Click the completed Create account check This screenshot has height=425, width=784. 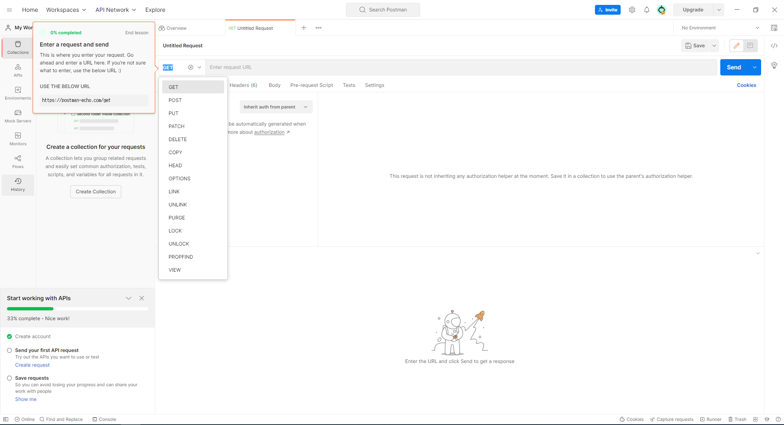(9, 336)
